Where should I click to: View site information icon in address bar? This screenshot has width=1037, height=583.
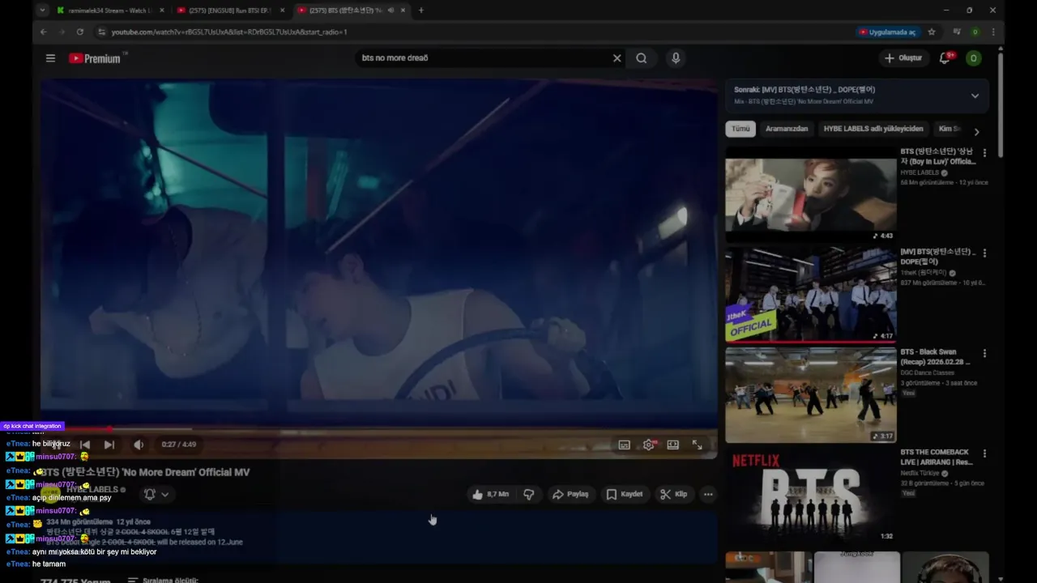pyautogui.click(x=102, y=32)
